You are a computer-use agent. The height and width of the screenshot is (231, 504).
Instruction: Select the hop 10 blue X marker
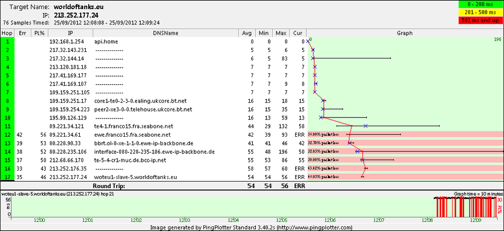[x=321, y=118]
